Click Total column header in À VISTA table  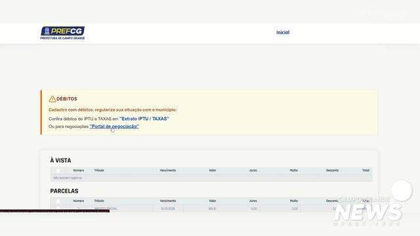tap(366, 170)
